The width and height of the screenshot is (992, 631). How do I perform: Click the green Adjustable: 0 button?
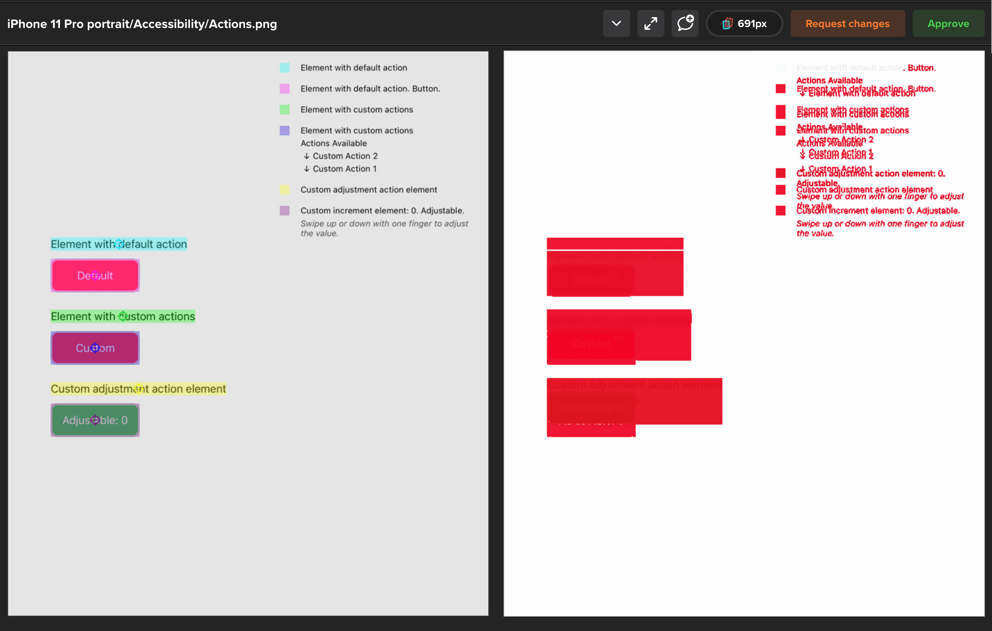click(95, 420)
